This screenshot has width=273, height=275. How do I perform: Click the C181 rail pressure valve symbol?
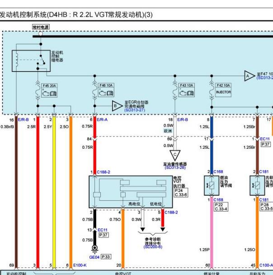click(x=257, y=185)
